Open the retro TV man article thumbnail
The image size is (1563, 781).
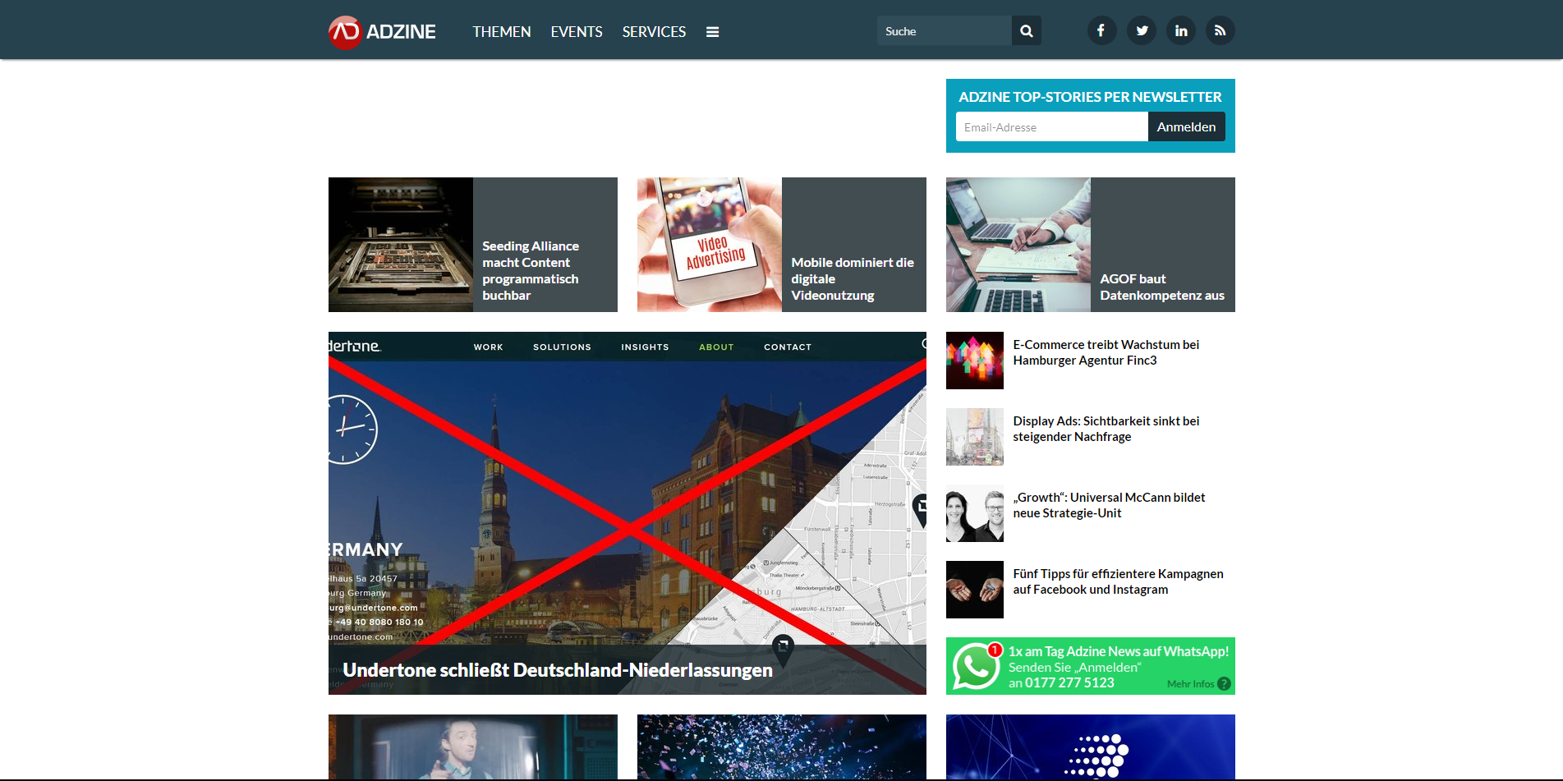pyautogui.click(x=473, y=747)
